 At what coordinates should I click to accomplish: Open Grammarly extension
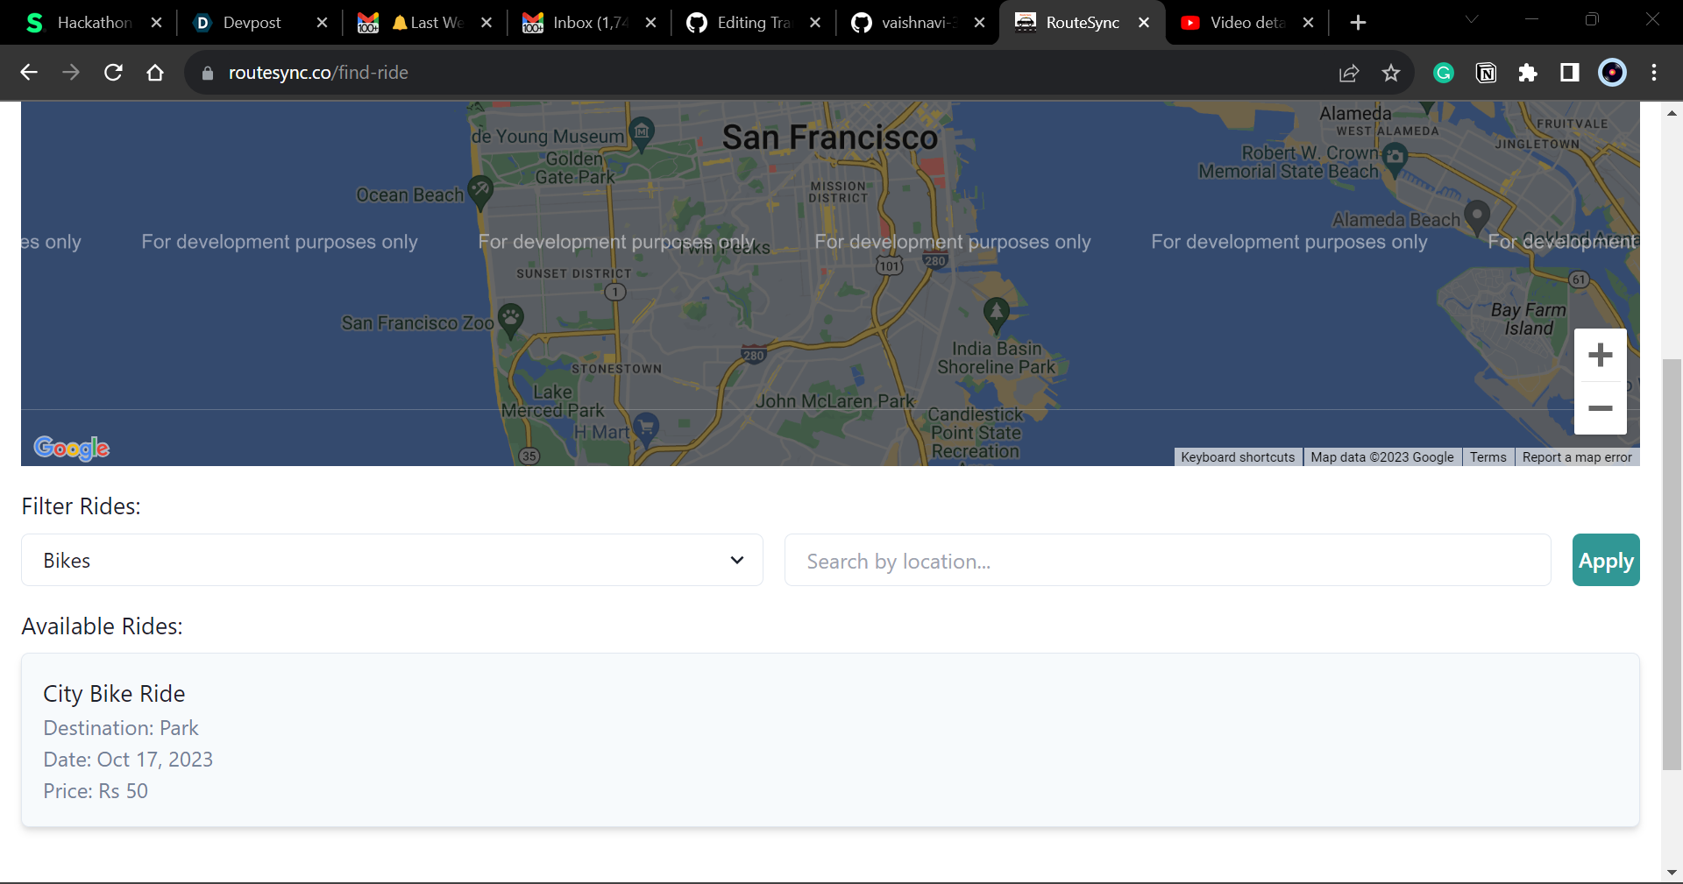(x=1444, y=74)
